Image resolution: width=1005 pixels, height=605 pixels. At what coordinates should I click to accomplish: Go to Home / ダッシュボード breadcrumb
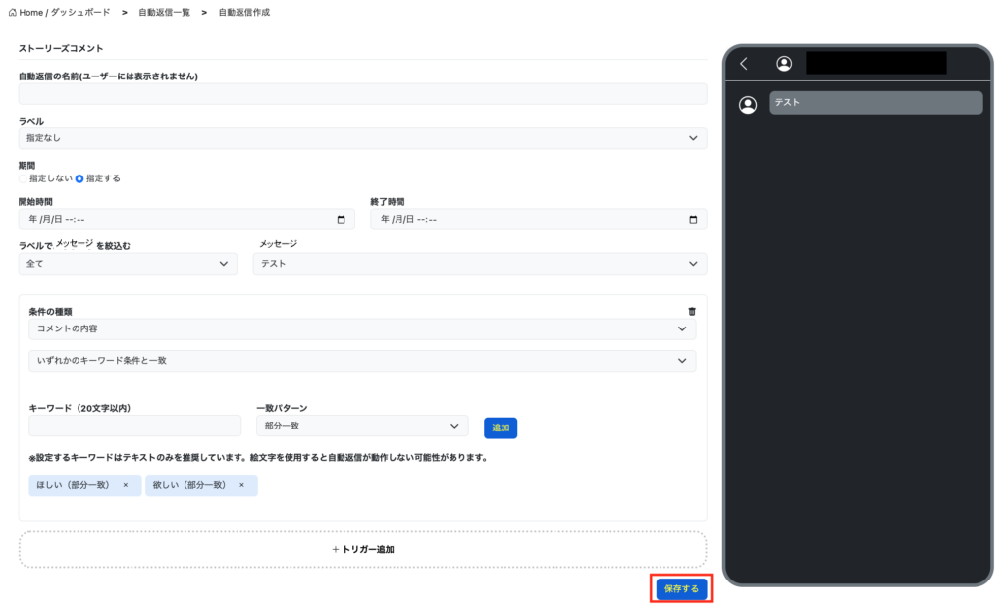[x=59, y=13]
